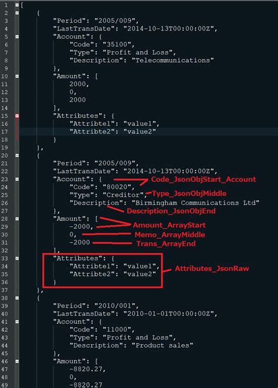Click "value2" on line 35
This screenshot has width=278, height=388.
[140, 274]
